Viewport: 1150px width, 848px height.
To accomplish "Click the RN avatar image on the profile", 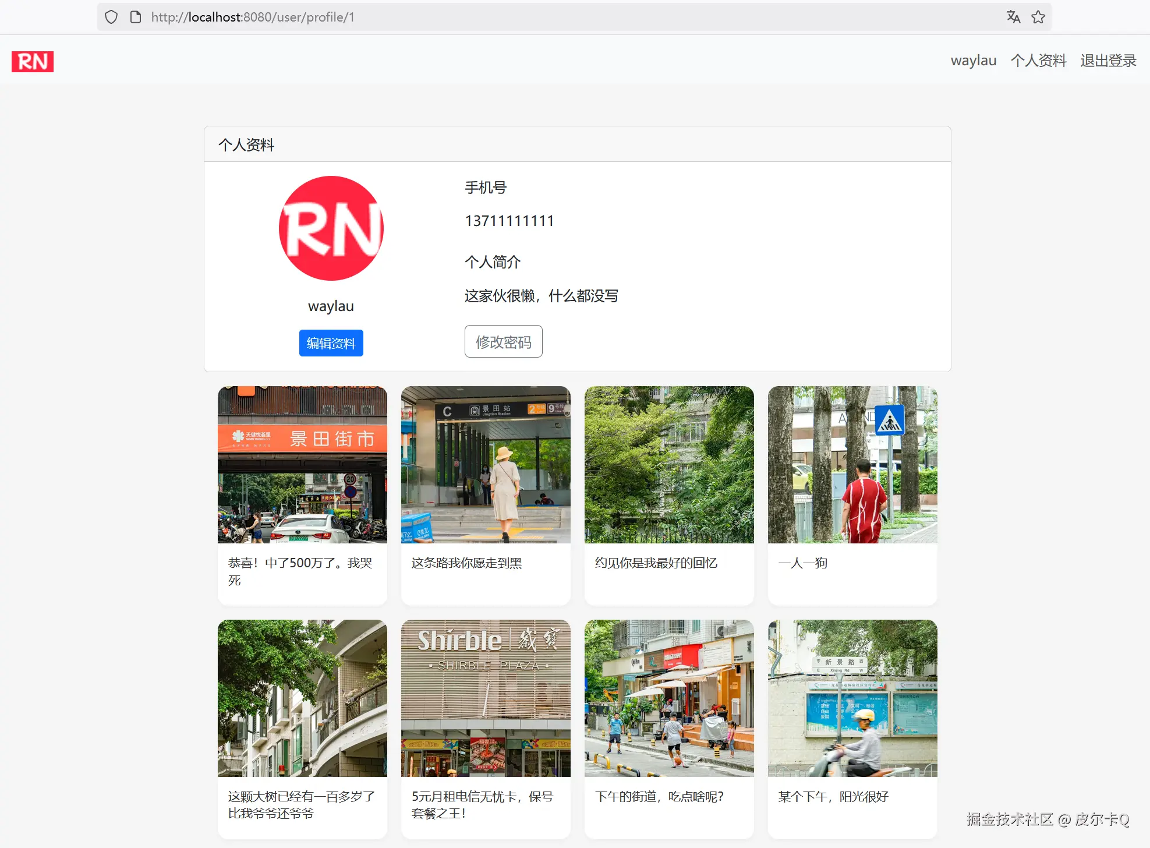I will point(331,228).
